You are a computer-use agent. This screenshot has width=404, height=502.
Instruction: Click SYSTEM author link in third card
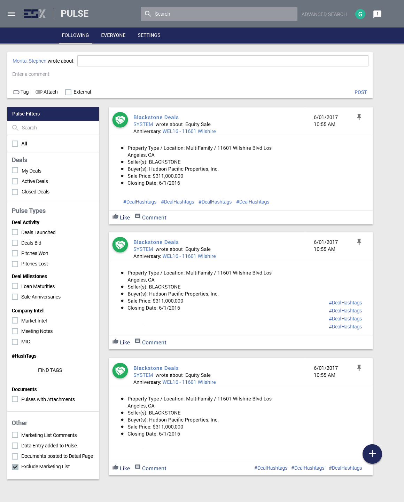coord(143,375)
